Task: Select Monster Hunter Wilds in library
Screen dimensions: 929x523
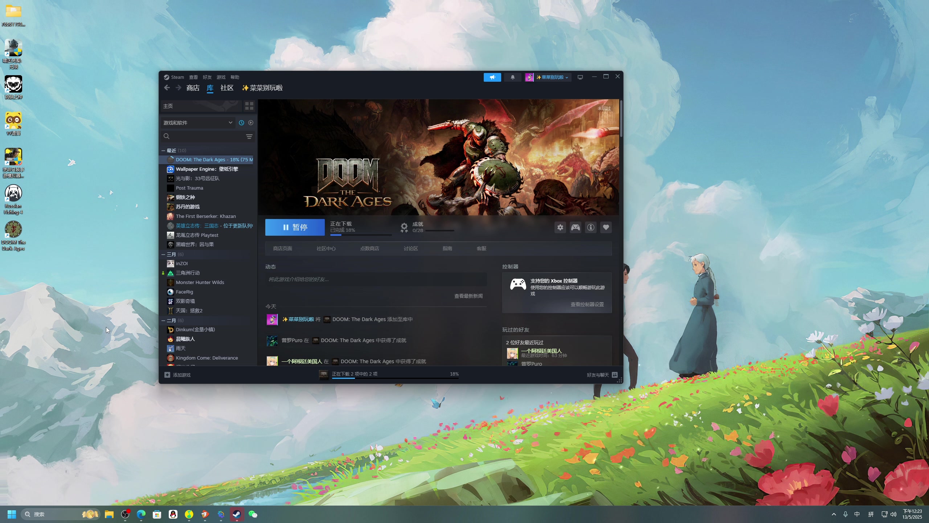Action: click(x=207, y=283)
